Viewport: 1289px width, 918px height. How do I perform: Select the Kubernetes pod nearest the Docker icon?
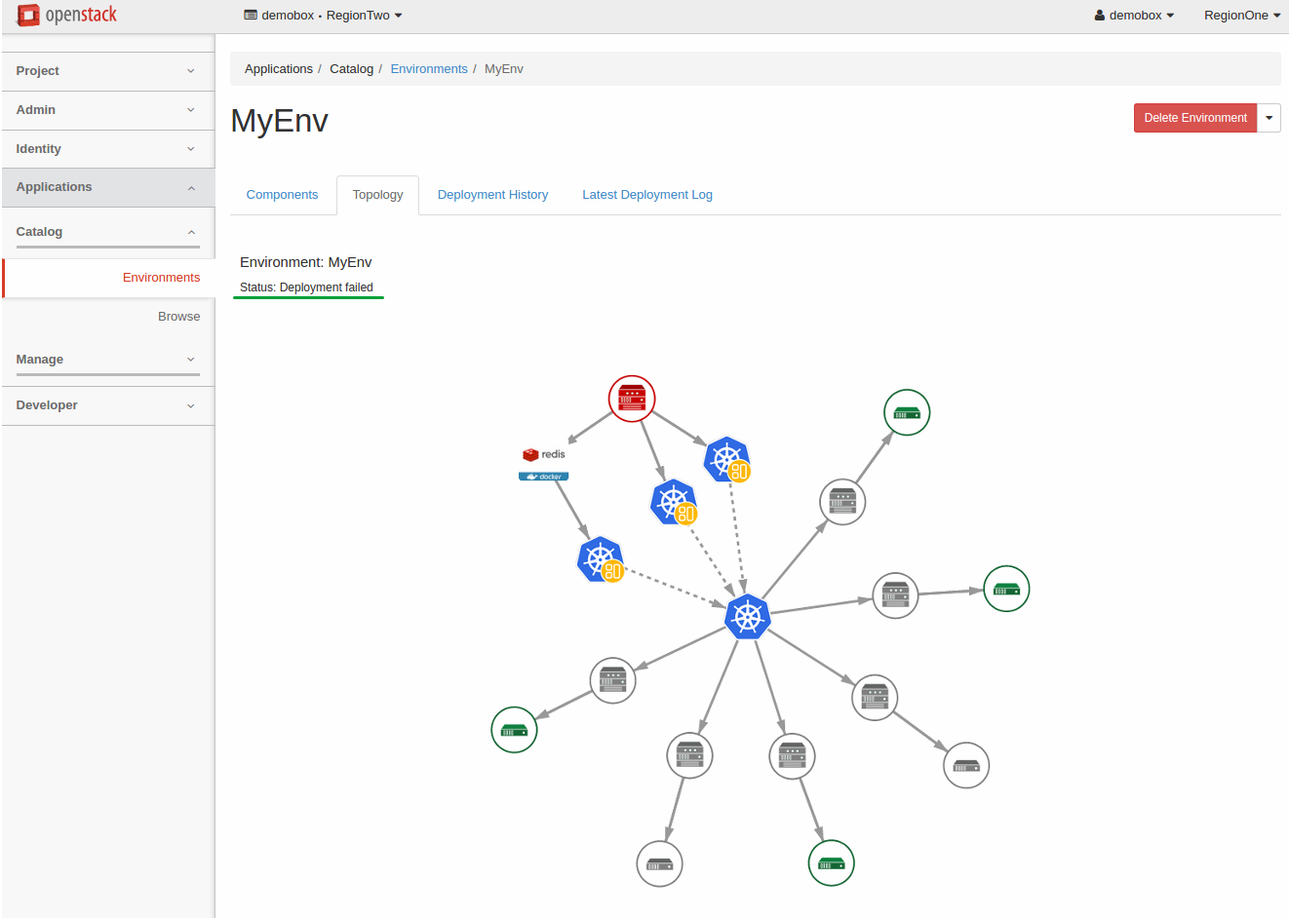[x=601, y=560]
